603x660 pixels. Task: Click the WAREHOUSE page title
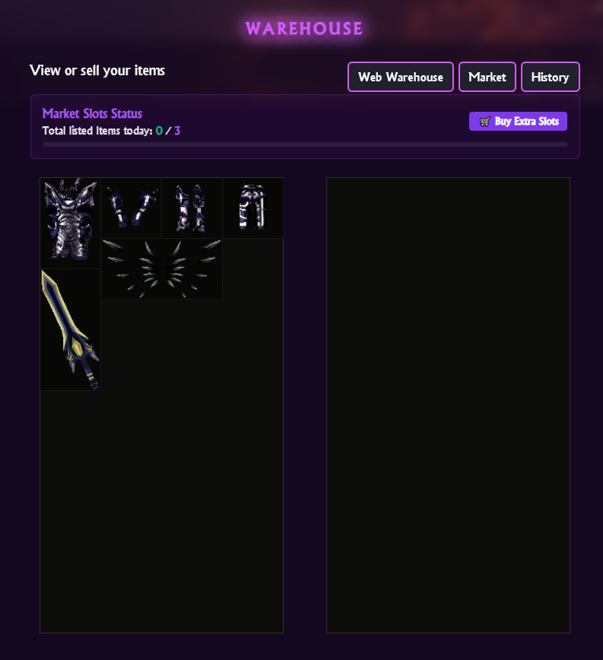tap(304, 29)
